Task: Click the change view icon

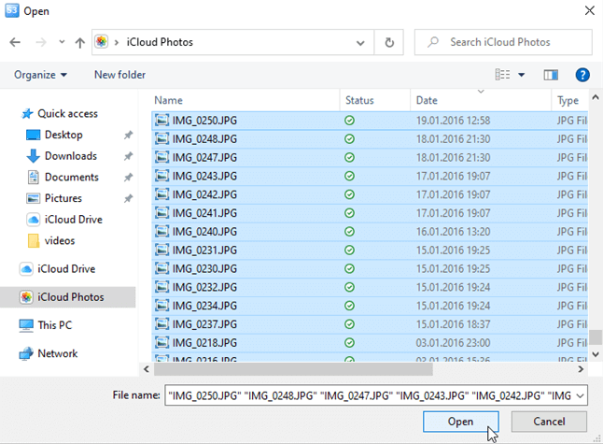Action: click(x=503, y=74)
